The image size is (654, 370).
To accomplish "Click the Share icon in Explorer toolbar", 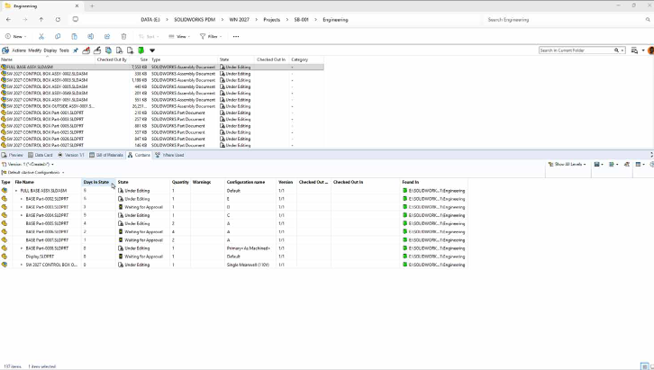I will tap(107, 37).
